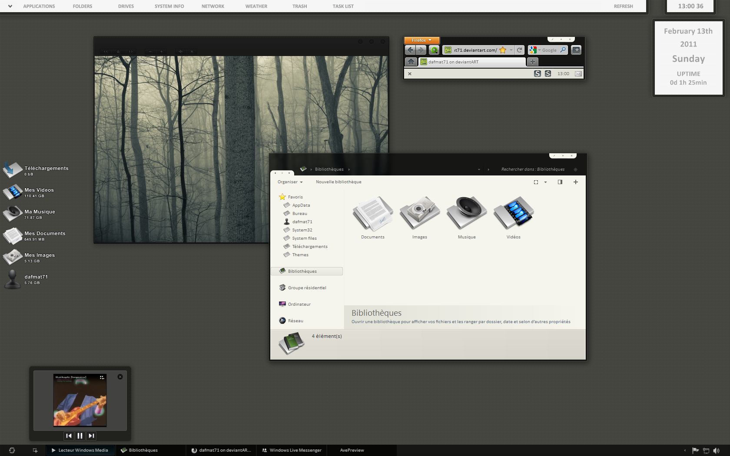Bookmark page with the star icon
This screenshot has height=456, width=730.
(503, 50)
